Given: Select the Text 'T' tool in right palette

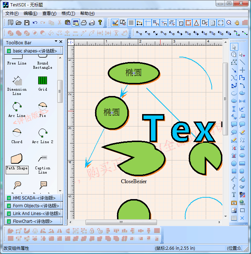Looking at the screenshot, I should (x=234, y=195).
